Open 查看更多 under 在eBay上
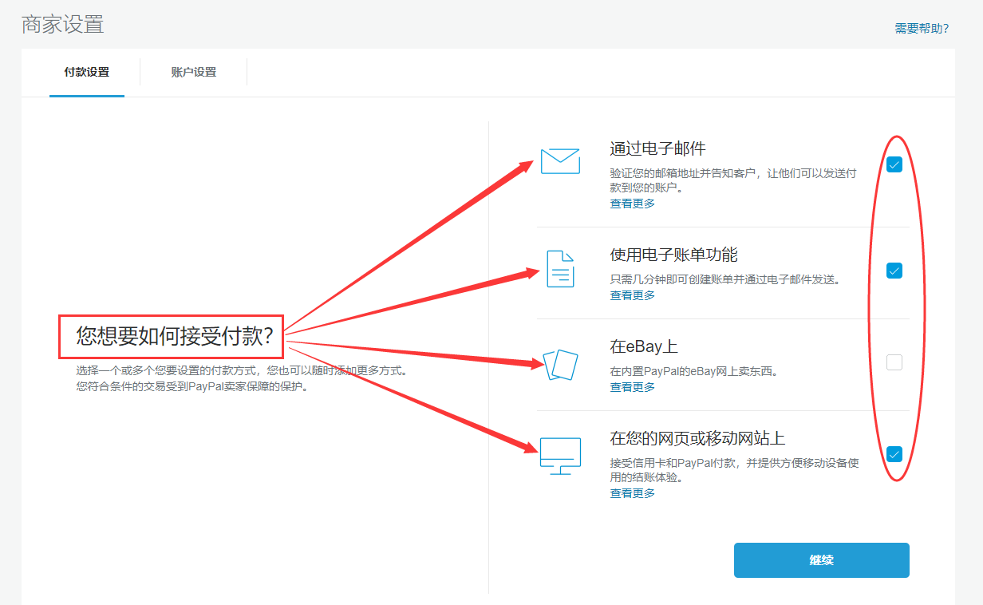Viewport: 983px width, 605px height. [632, 387]
